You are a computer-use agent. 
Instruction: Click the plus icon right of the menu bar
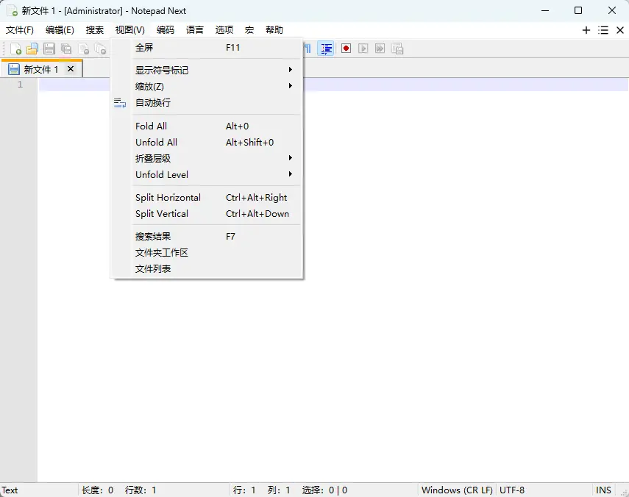coord(586,30)
